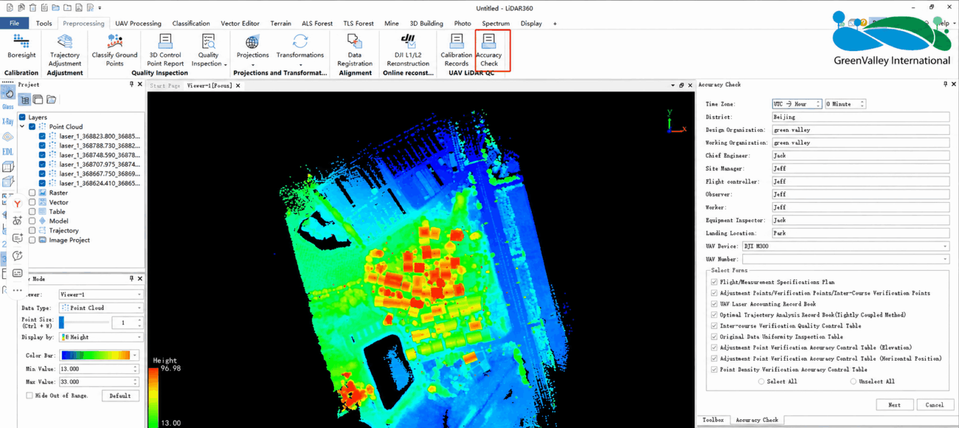Open the File menu
Screen dimensions: 959x428
(14, 23)
